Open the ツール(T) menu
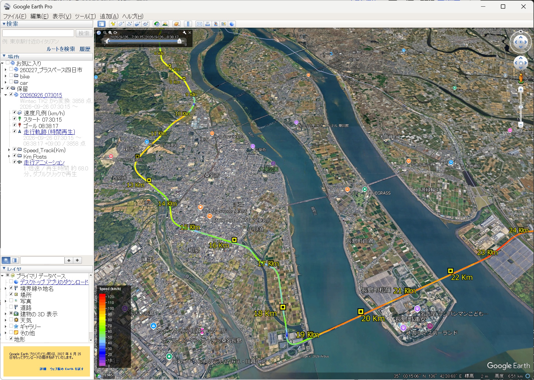 click(x=85, y=16)
